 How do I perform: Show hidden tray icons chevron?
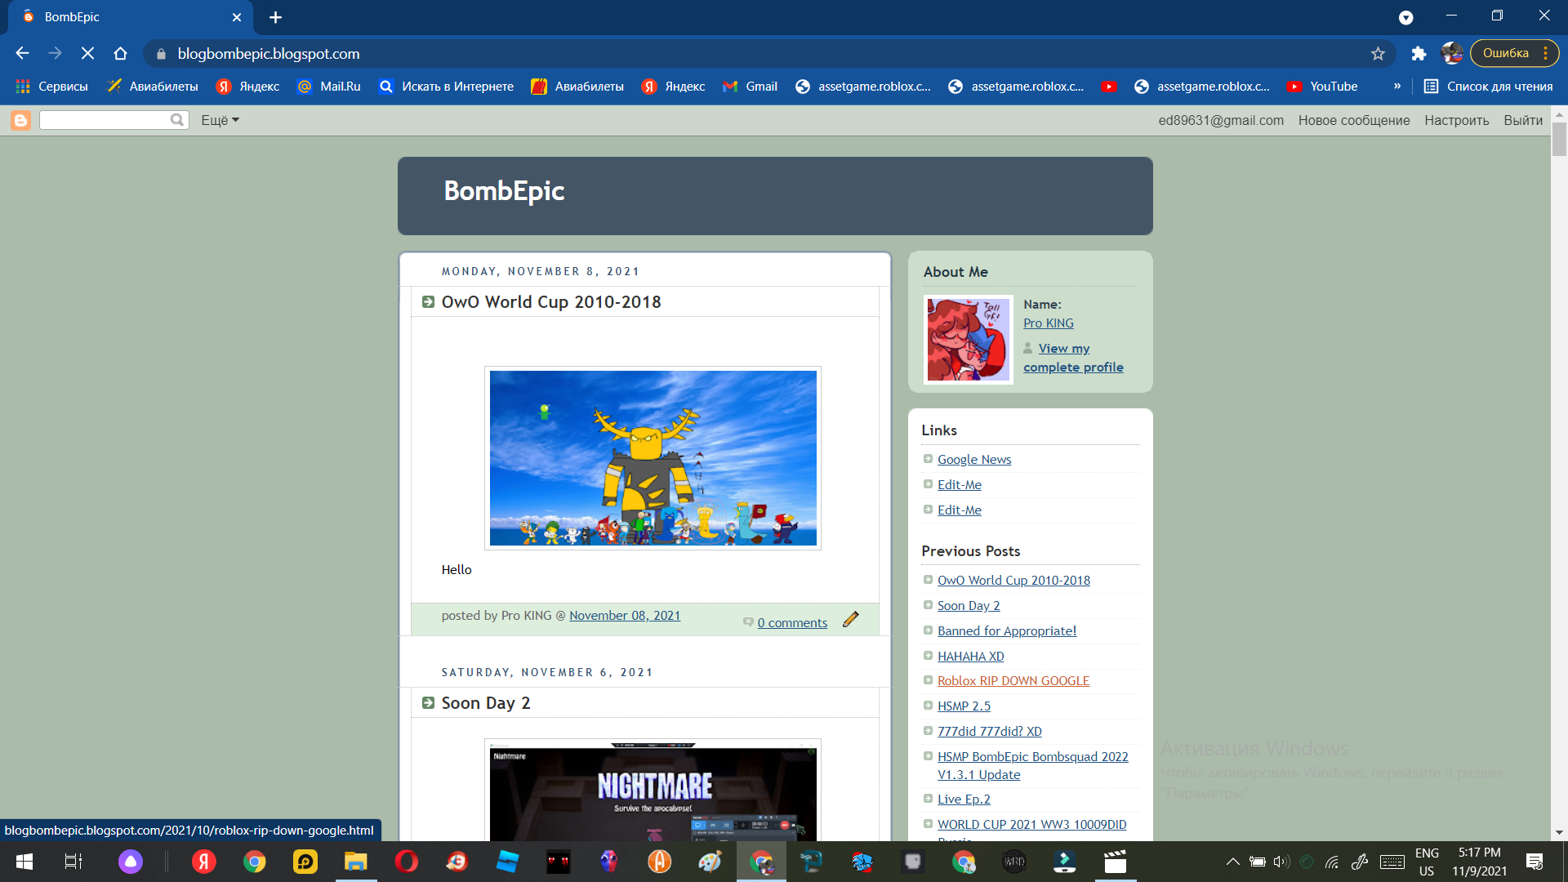pos(1233,862)
